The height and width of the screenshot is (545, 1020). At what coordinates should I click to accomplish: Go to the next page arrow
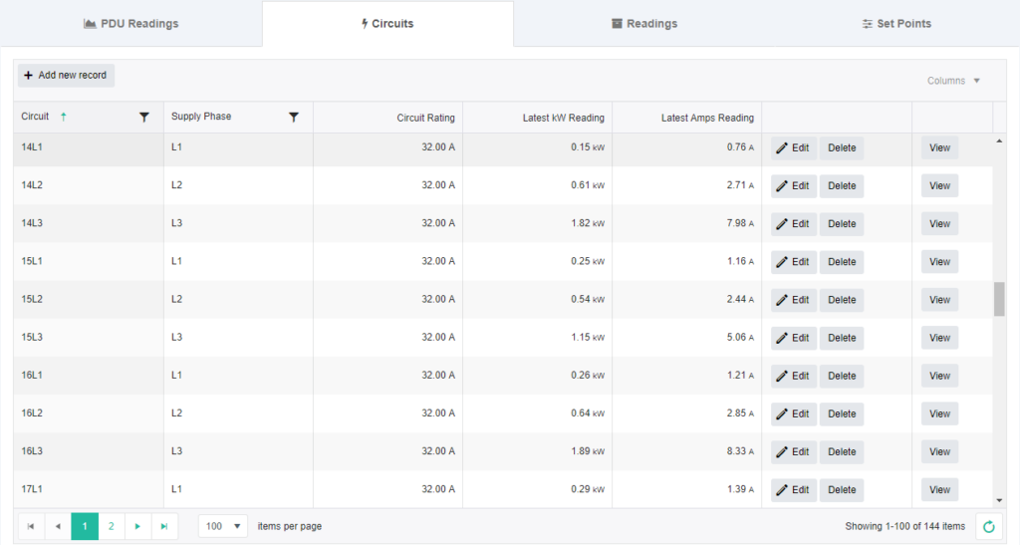137,526
